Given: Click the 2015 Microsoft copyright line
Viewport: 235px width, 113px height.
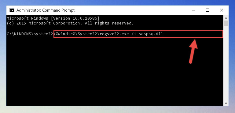Looking at the screenshot, I should pos(70,23).
